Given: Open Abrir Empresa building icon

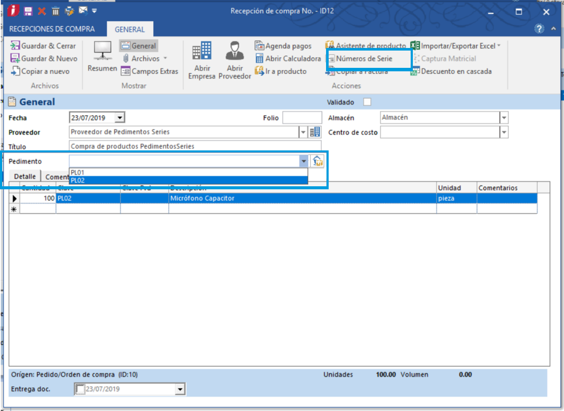Looking at the screenshot, I should [202, 61].
